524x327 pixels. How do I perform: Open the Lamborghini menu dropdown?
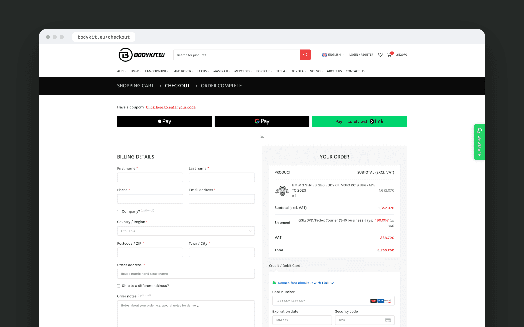tap(156, 71)
